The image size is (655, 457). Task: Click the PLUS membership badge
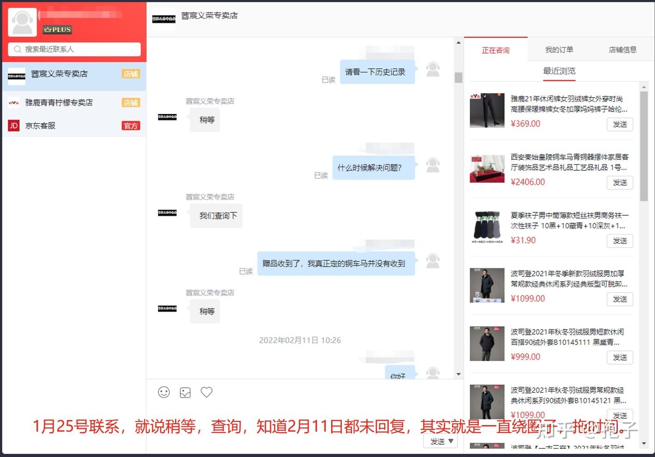coord(57,30)
